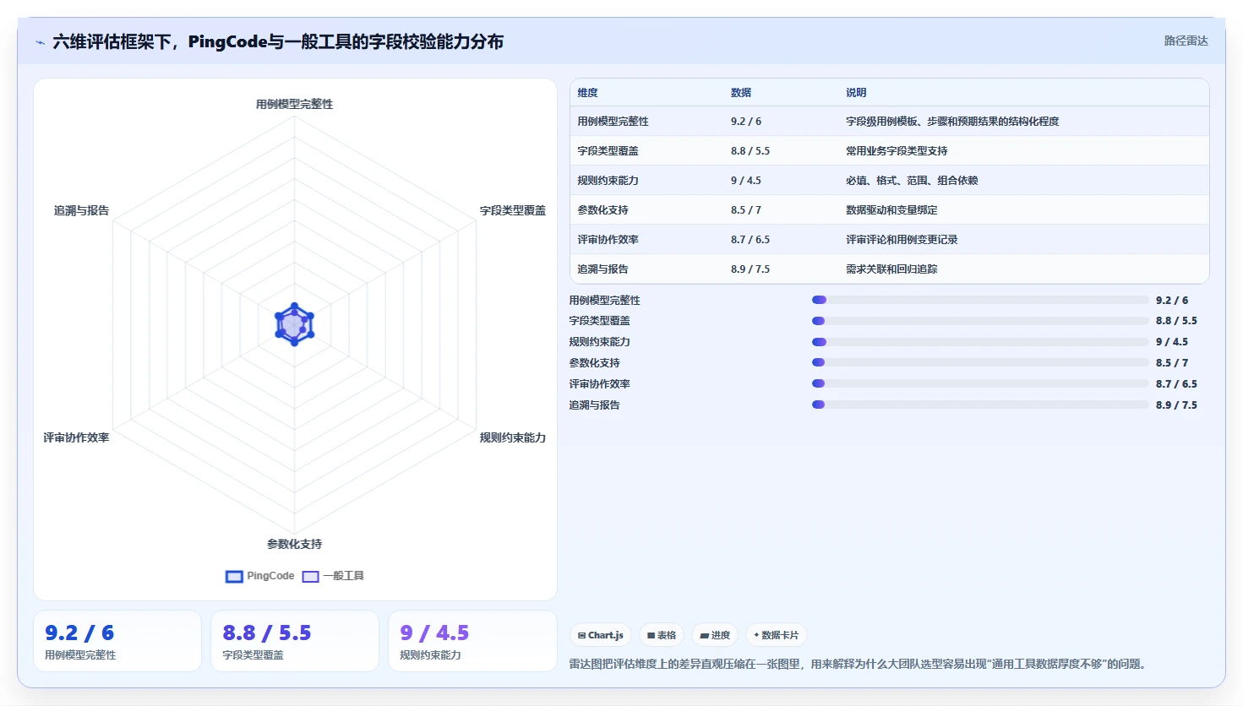Click table value 8.9 / 7.5
This screenshot has height=706, width=1243.
(750, 269)
